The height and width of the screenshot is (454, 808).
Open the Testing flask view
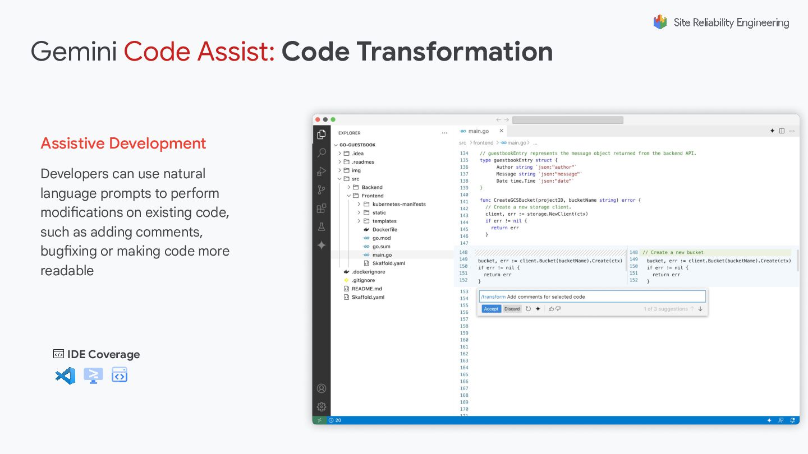[322, 227]
